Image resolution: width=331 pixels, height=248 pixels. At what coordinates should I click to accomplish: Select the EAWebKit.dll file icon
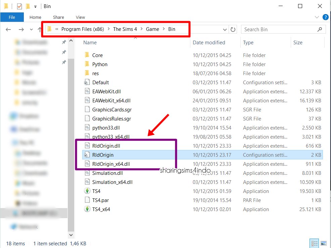pyautogui.click(x=87, y=91)
